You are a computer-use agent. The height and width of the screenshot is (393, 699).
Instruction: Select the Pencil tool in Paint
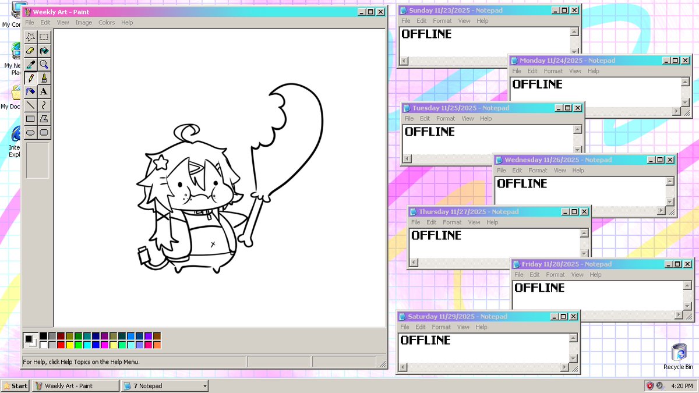(x=30, y=78)
